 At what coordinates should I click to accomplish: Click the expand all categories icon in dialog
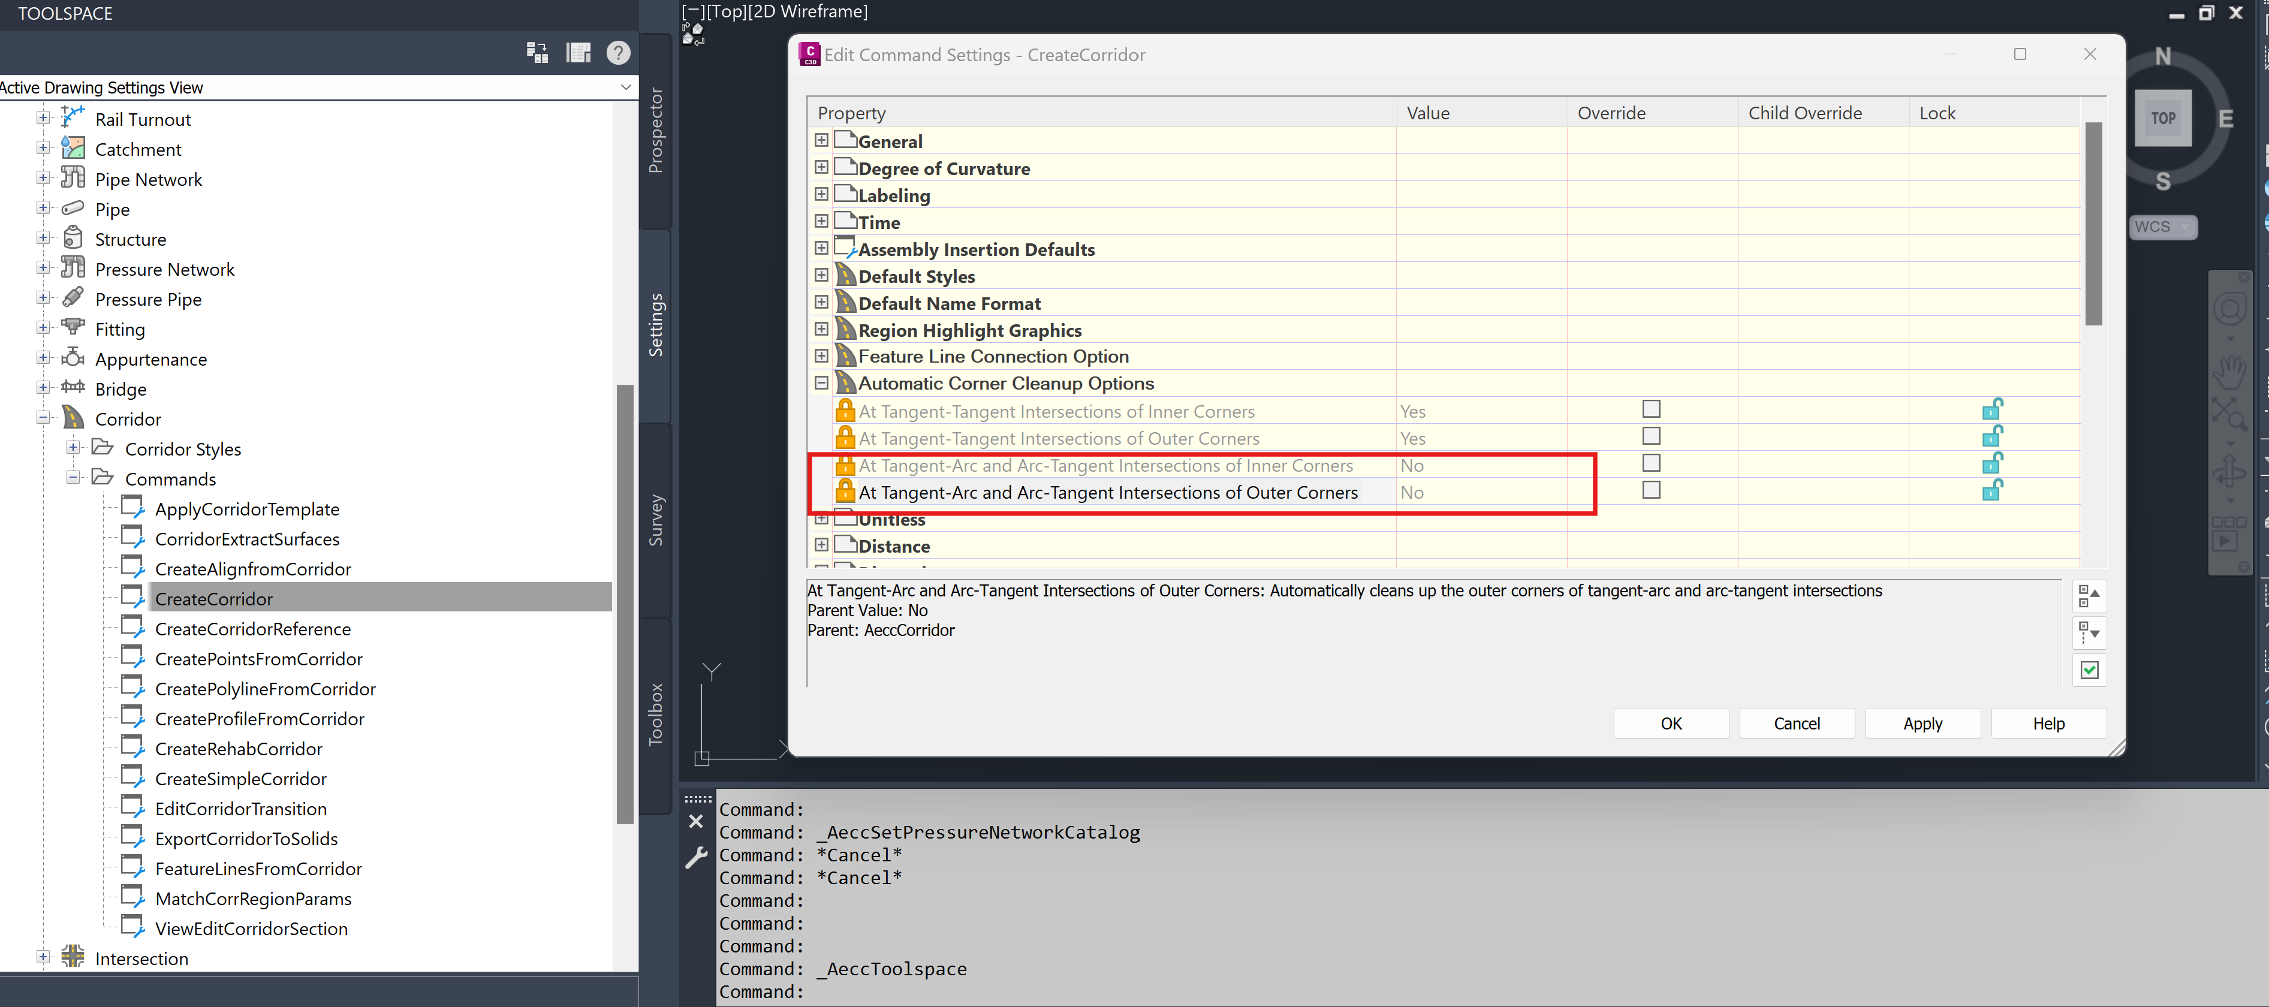(2089, 632)
